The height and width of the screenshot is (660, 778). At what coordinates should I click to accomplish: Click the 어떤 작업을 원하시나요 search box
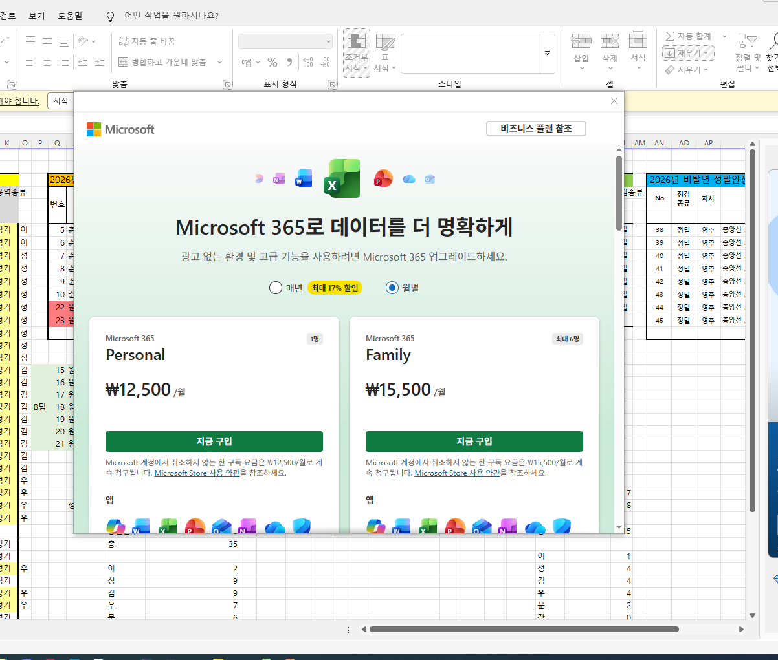click(172, 16)
